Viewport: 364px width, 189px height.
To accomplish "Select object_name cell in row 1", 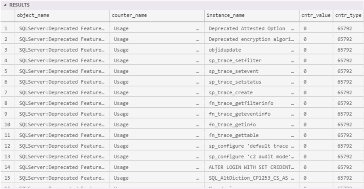I will (x=62, y=28).
